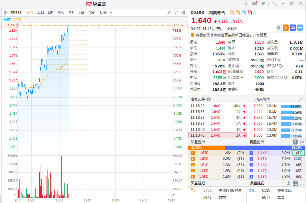Click the stock code 00493 above chart
Viewport: 306px width, 203px height.
pyautogui.click(x=16, y=13)
